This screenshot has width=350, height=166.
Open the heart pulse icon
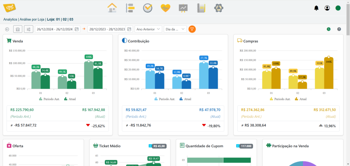165,8
